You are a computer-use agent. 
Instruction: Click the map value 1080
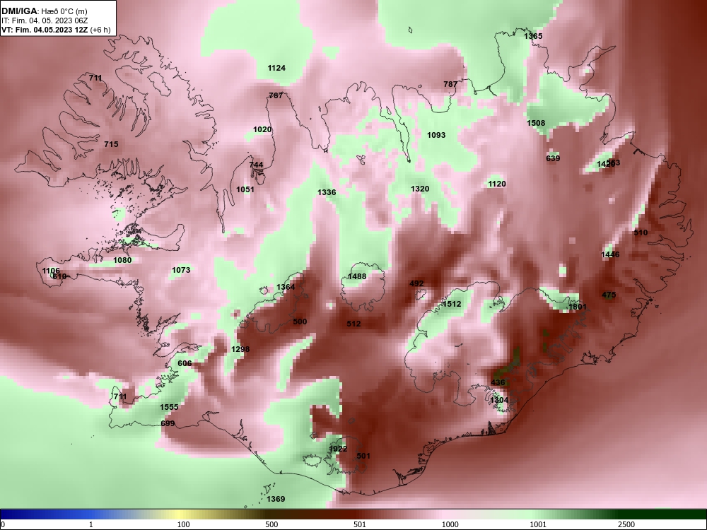(x=122, y=260)
